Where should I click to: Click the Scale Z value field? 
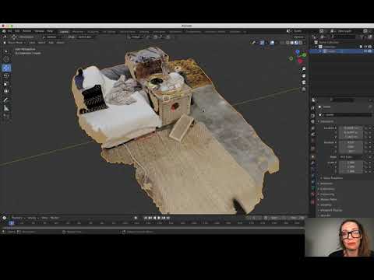click(x=351, y=171)
